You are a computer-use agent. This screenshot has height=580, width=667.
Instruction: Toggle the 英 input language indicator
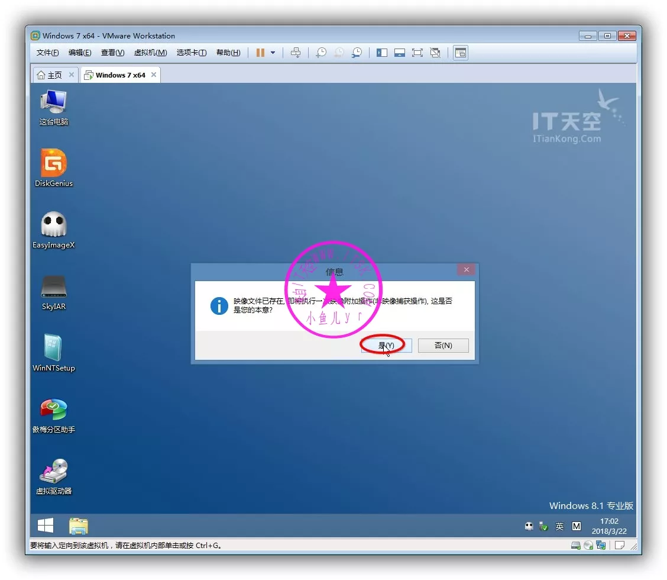(559, 526)
